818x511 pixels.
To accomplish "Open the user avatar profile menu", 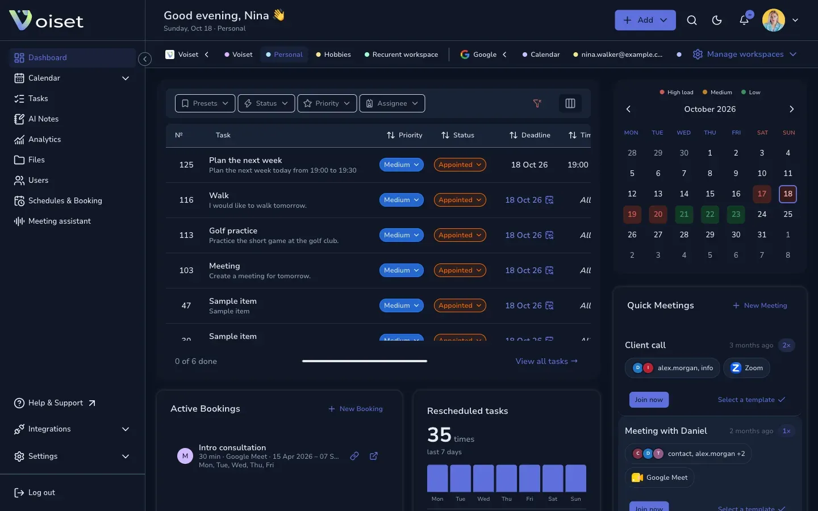I will click(774, 20).
